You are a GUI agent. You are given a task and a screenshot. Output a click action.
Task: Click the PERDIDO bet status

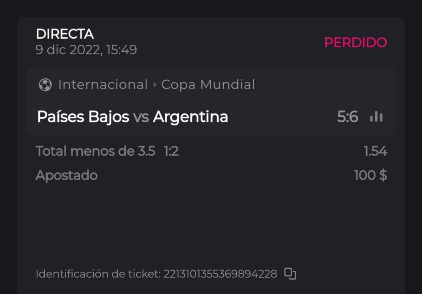355,43
